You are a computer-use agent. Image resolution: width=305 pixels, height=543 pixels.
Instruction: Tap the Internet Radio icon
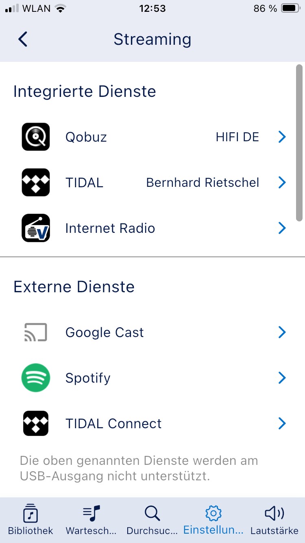pos(36,228)
